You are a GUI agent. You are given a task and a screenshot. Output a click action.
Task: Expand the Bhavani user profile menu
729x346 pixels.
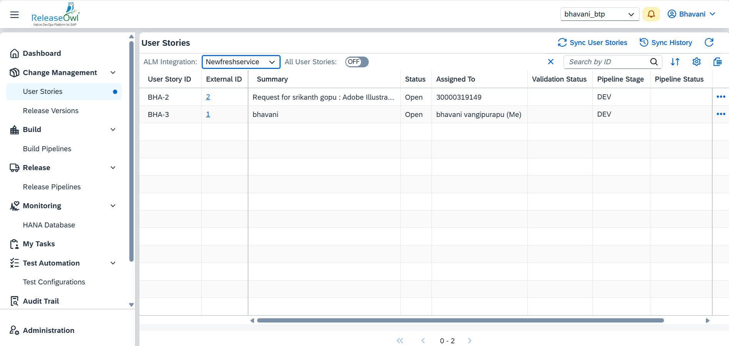(x=691, y=14)
